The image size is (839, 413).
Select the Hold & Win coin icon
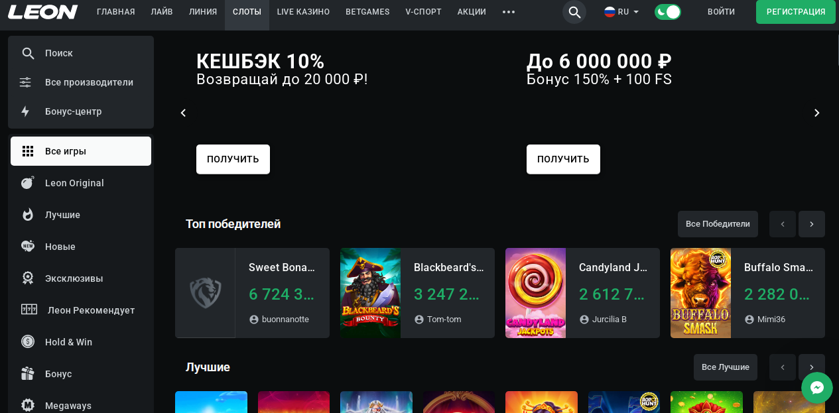click(x=27, y=342)
